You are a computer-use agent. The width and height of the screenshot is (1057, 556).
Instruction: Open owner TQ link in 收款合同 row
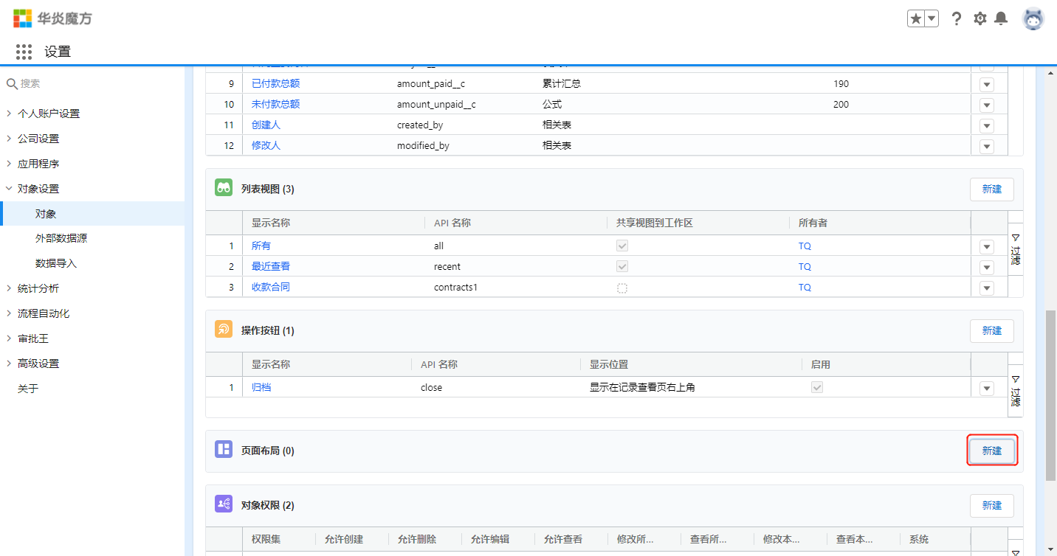coord(805,287)
